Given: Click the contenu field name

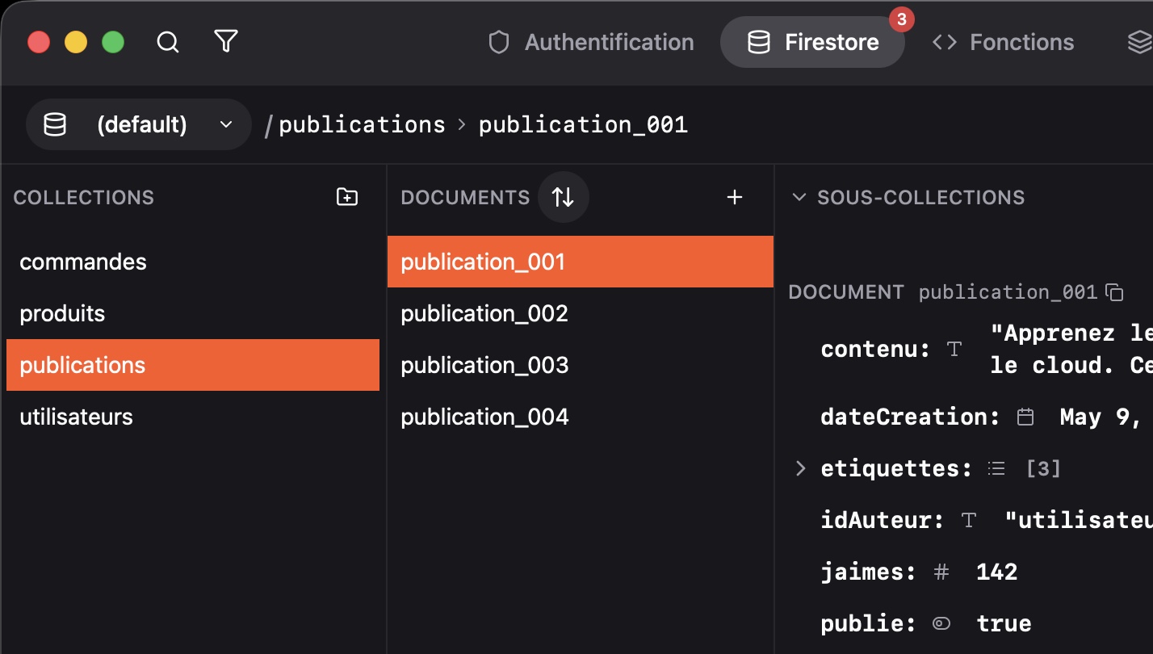Looking at the screenshot, I should 875,349.
